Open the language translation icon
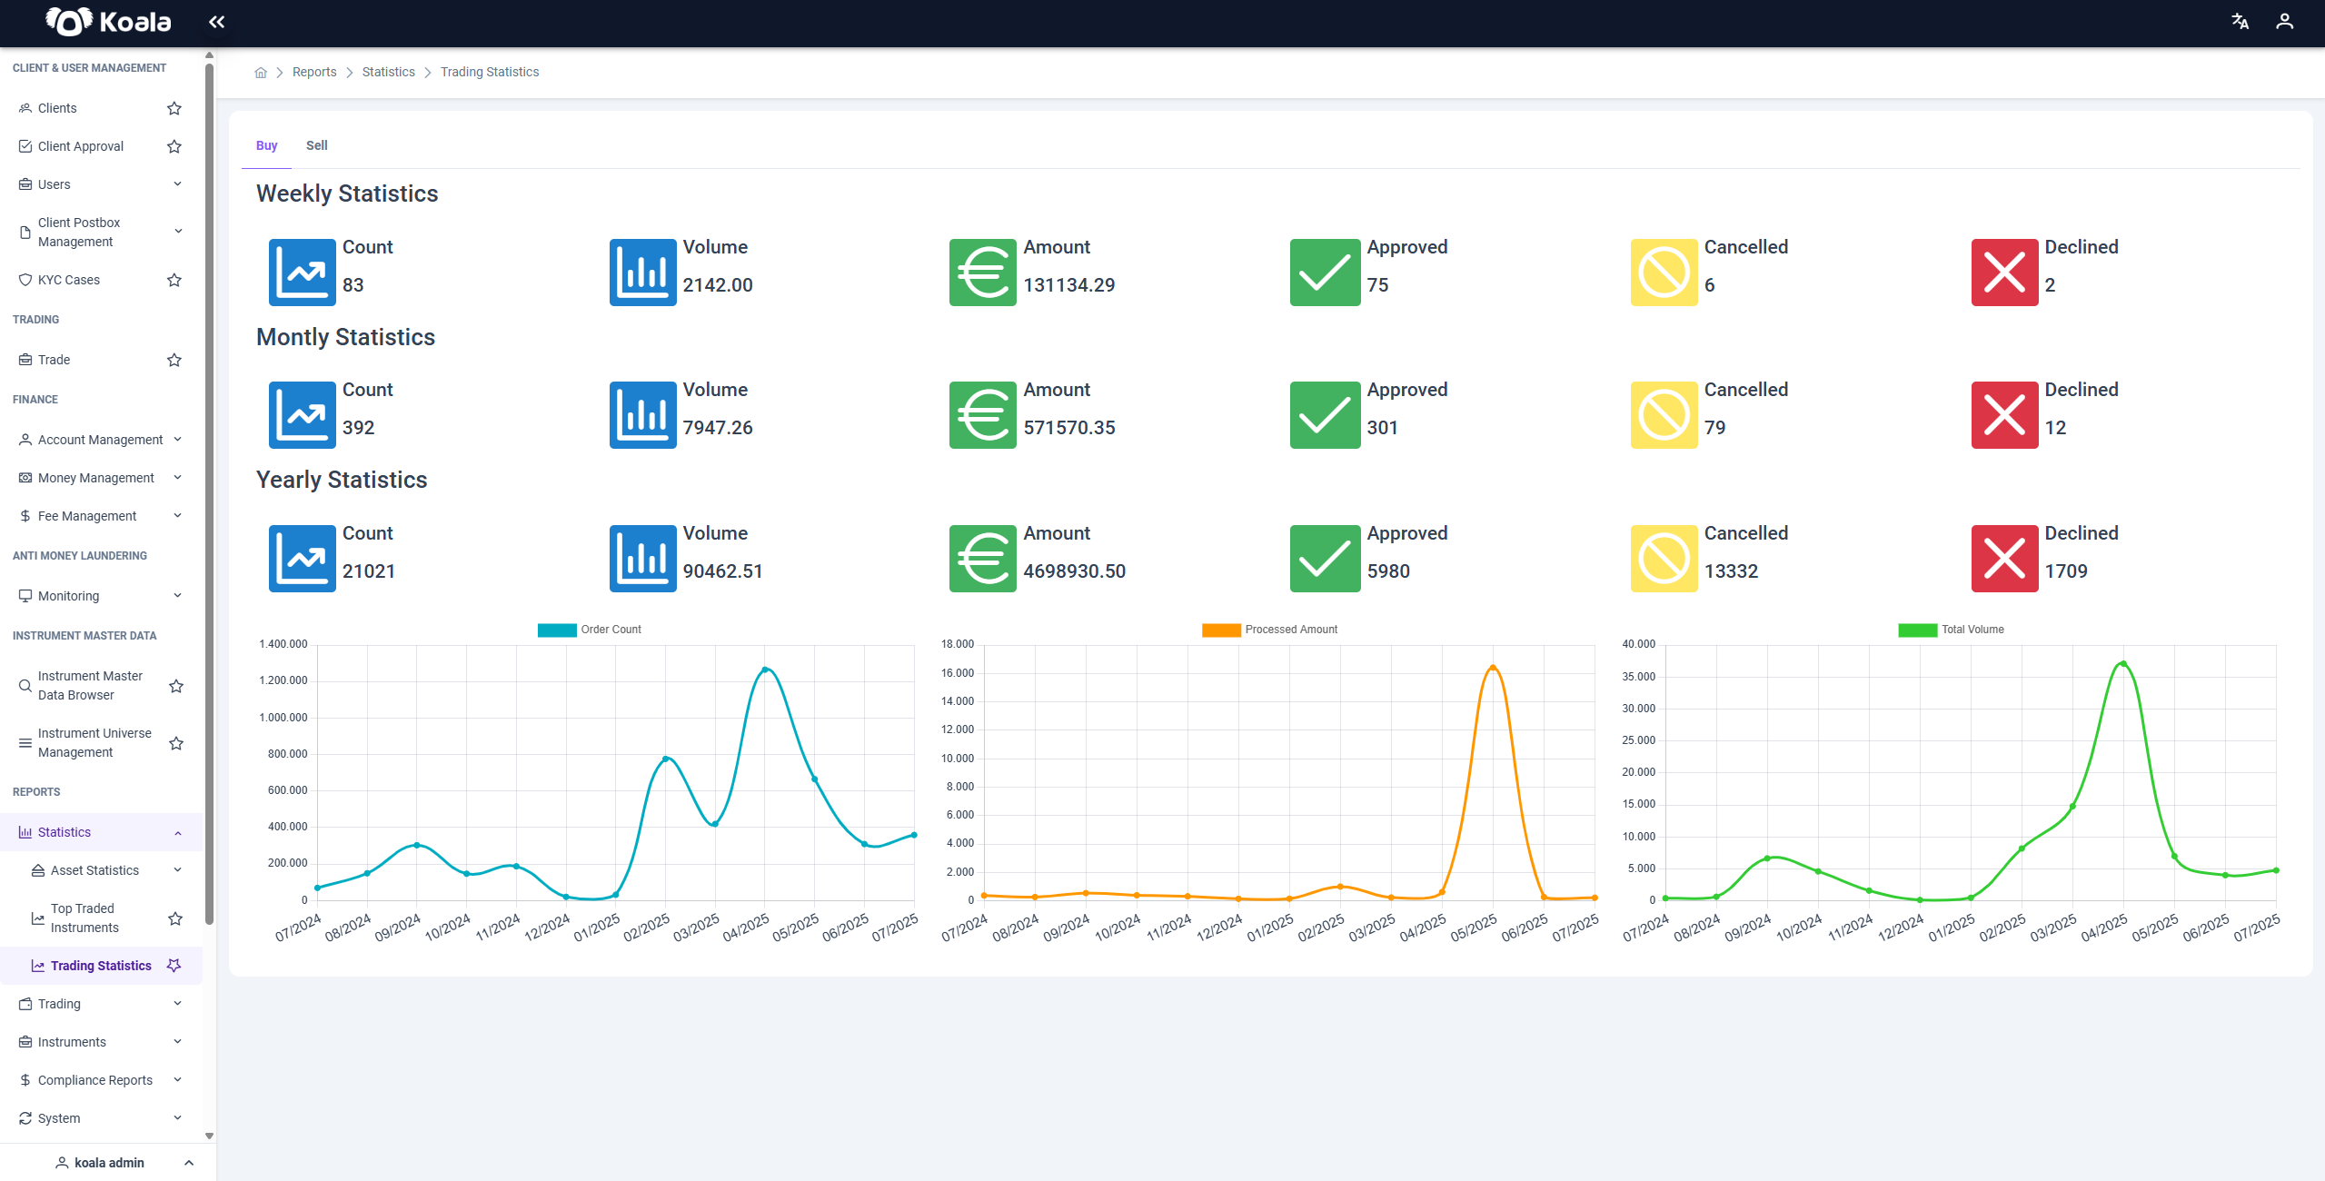This screenshot has height=1181, width=2325. [2240, 21]
